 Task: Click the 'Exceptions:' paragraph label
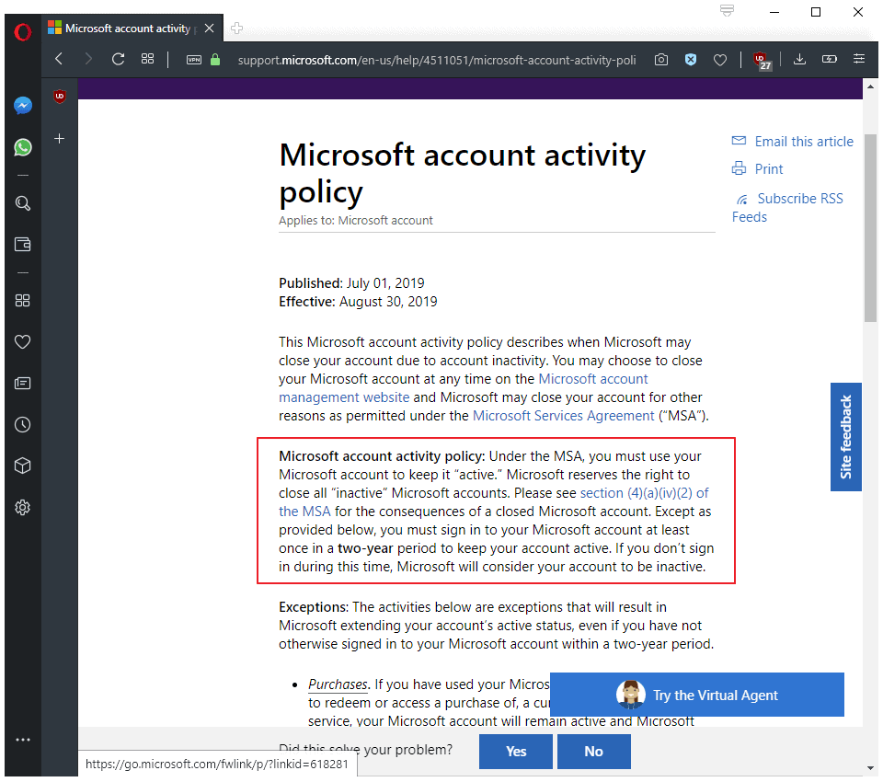[x=314, y=607]
